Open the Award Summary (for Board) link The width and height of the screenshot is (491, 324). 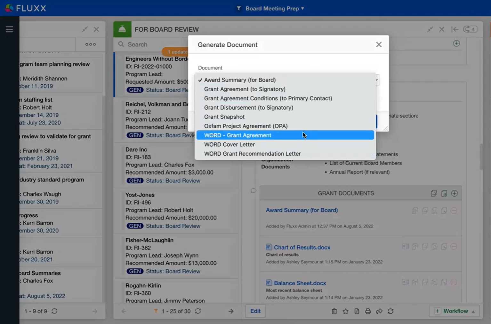[302, 210]
